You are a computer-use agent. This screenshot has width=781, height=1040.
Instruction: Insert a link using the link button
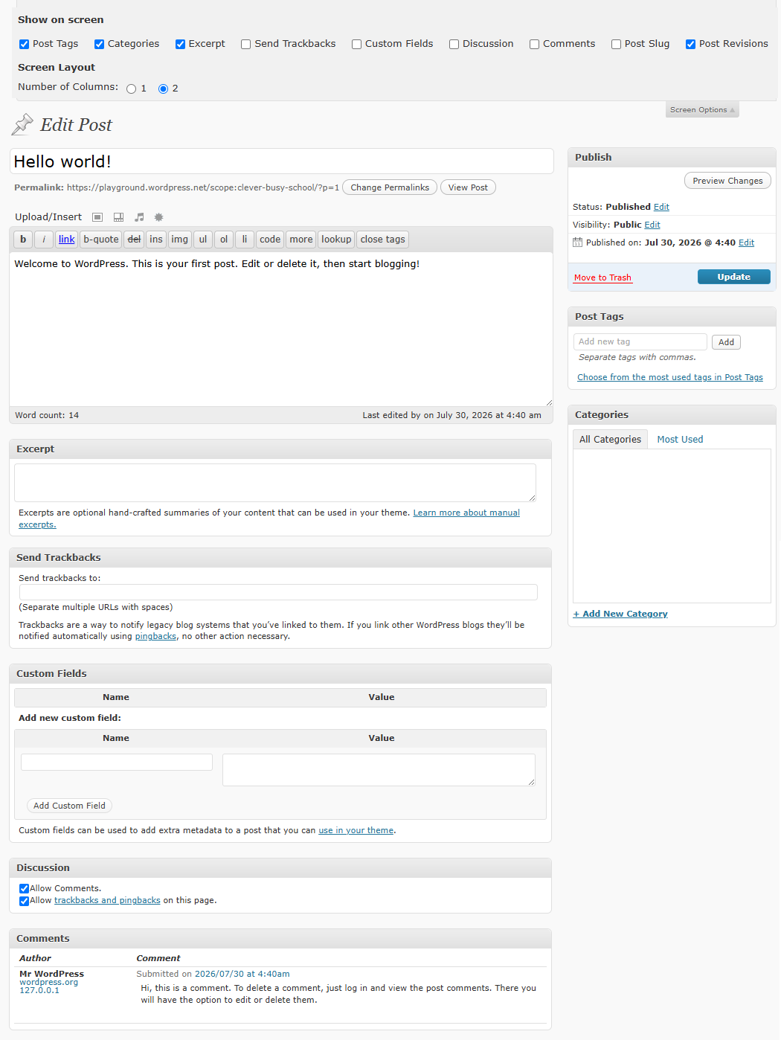67,240
